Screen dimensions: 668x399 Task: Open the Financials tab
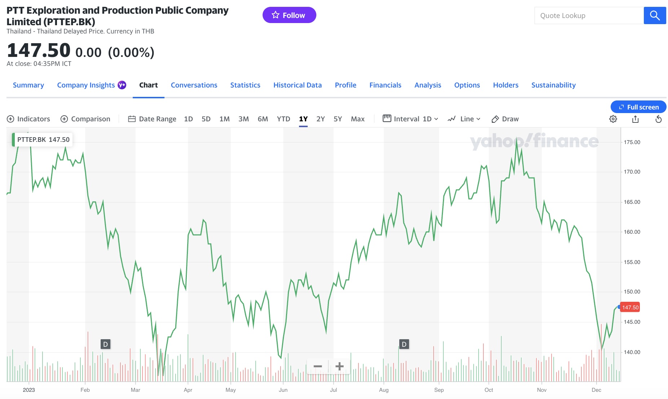click(x=385, y=85)
